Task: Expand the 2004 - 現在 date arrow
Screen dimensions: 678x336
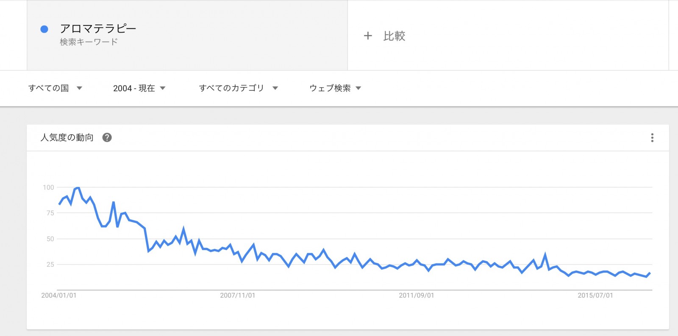Action: (x=163, y=88)
